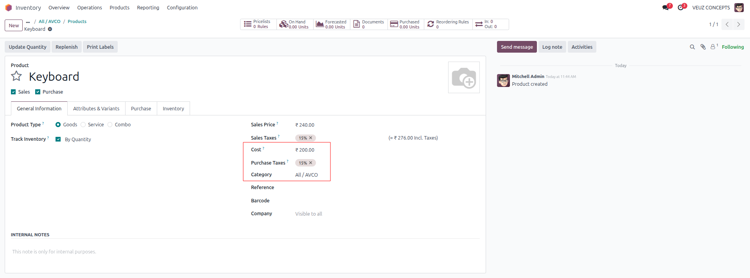Viewport: 750px width, 278px height.
Task: Open the activities clock icon with badge 3
Action: [x=682, y=7]
